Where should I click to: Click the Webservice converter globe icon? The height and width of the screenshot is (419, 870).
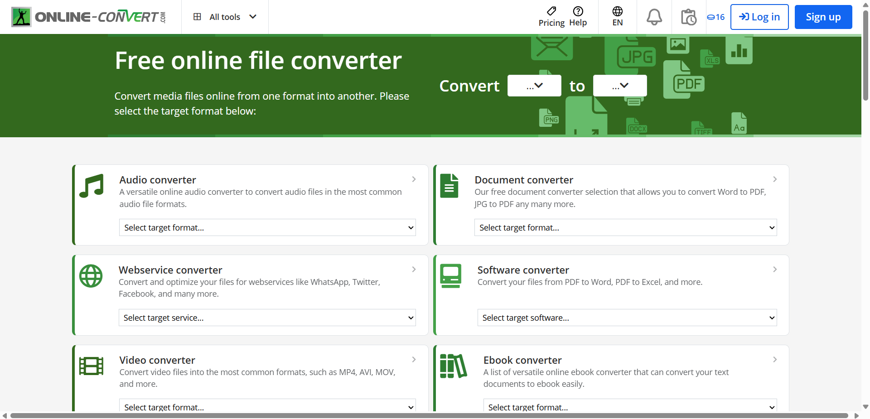click(91, 276)
